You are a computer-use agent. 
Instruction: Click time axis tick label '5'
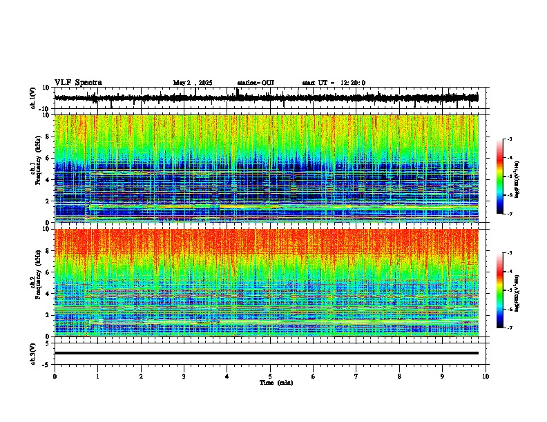tap(270, 376)
